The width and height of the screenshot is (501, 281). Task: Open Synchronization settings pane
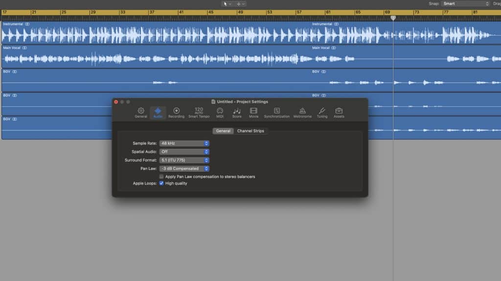277,113
